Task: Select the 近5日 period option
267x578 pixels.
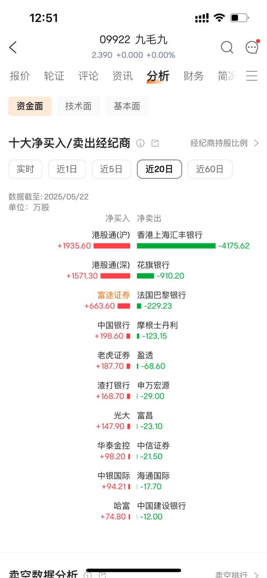Action: 112,169
